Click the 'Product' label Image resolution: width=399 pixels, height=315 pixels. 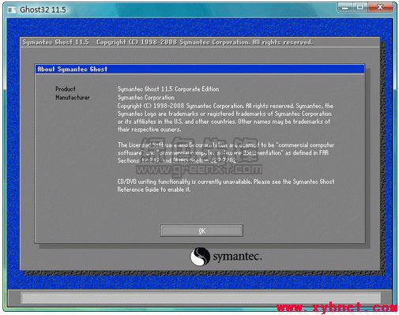click(x=66, y=89)
